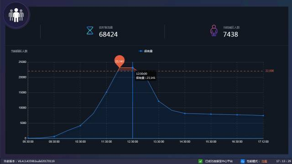Click the data point at 09:30:00
Image resolution: width=292 pixels, height=164 pixels.
(x=54, y=137)
